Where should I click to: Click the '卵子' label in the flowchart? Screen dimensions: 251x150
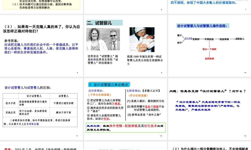coord(179,43)
